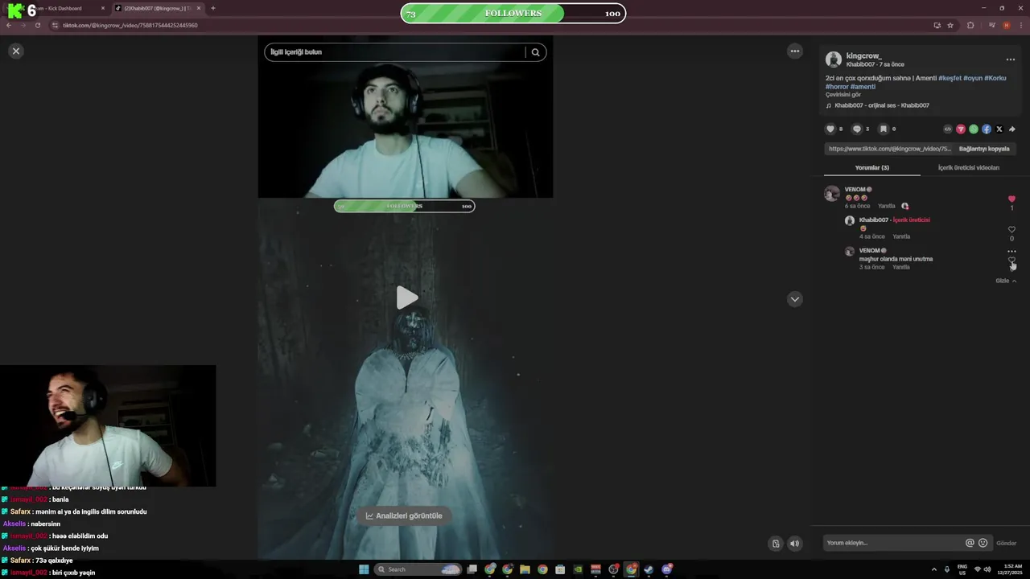Unlike VENOM's first comment red heart

click(x=1011, y=199)
